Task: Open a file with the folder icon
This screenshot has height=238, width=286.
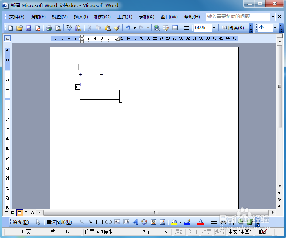Action: [x=20, y=28]
